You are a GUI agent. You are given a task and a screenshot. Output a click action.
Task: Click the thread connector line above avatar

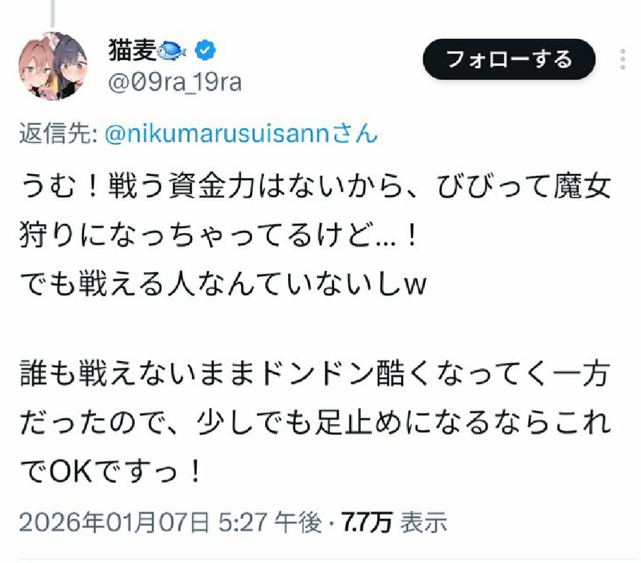coord(52,13)
